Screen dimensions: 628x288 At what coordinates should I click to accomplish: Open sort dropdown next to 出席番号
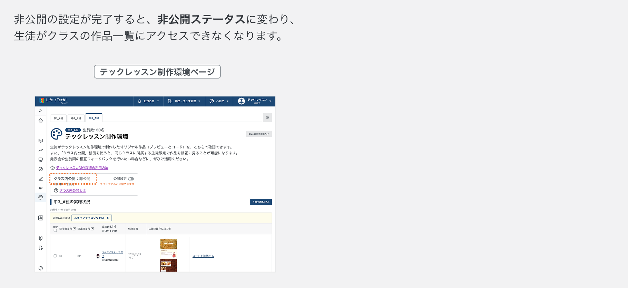tap(92, 229)
